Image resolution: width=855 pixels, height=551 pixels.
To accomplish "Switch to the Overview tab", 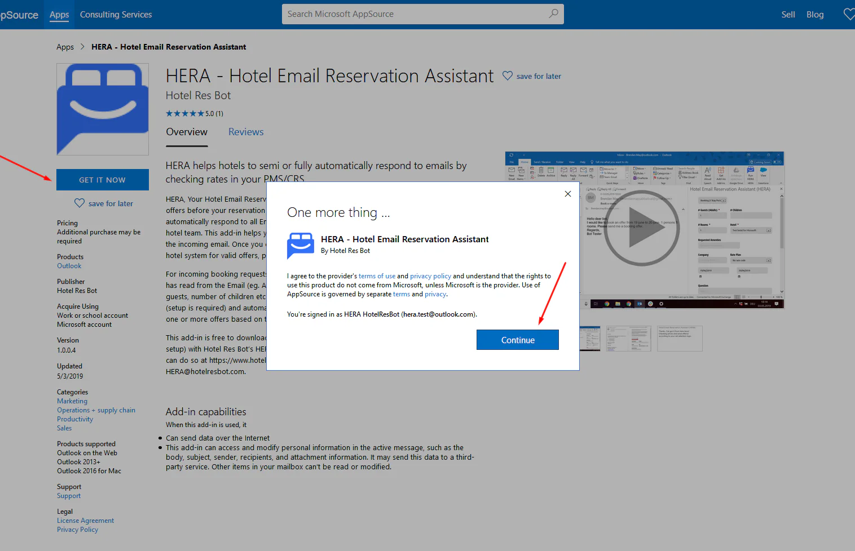I will tap(187, 132).
